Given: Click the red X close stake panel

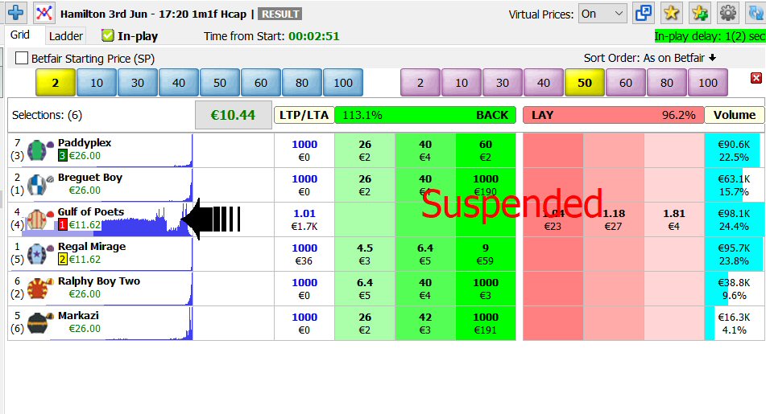Looking at the screenshot, I should pyautogui.click(x=756, y=78).
